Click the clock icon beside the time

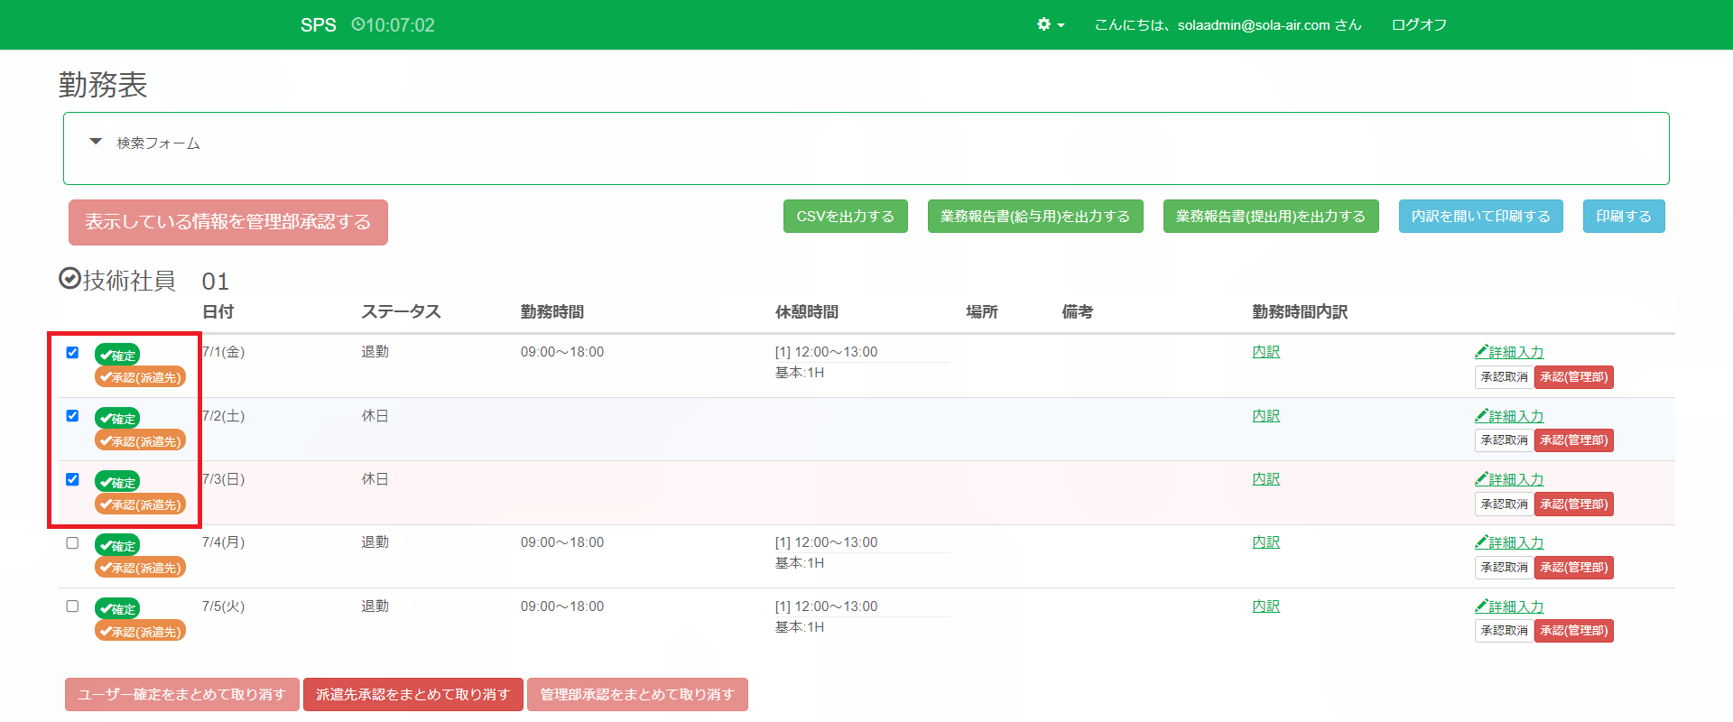(x=358, y=24)
